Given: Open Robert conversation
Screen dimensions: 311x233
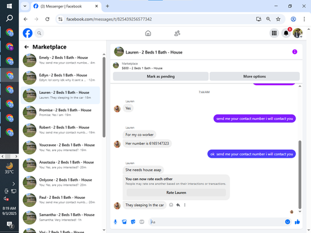Looking at the screenshot, I should coord(60,130).
